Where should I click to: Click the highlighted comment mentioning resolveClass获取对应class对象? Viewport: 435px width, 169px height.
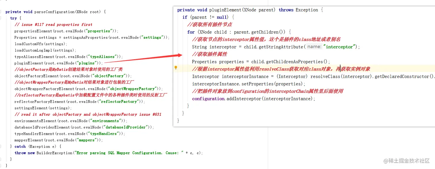[281, 69]
